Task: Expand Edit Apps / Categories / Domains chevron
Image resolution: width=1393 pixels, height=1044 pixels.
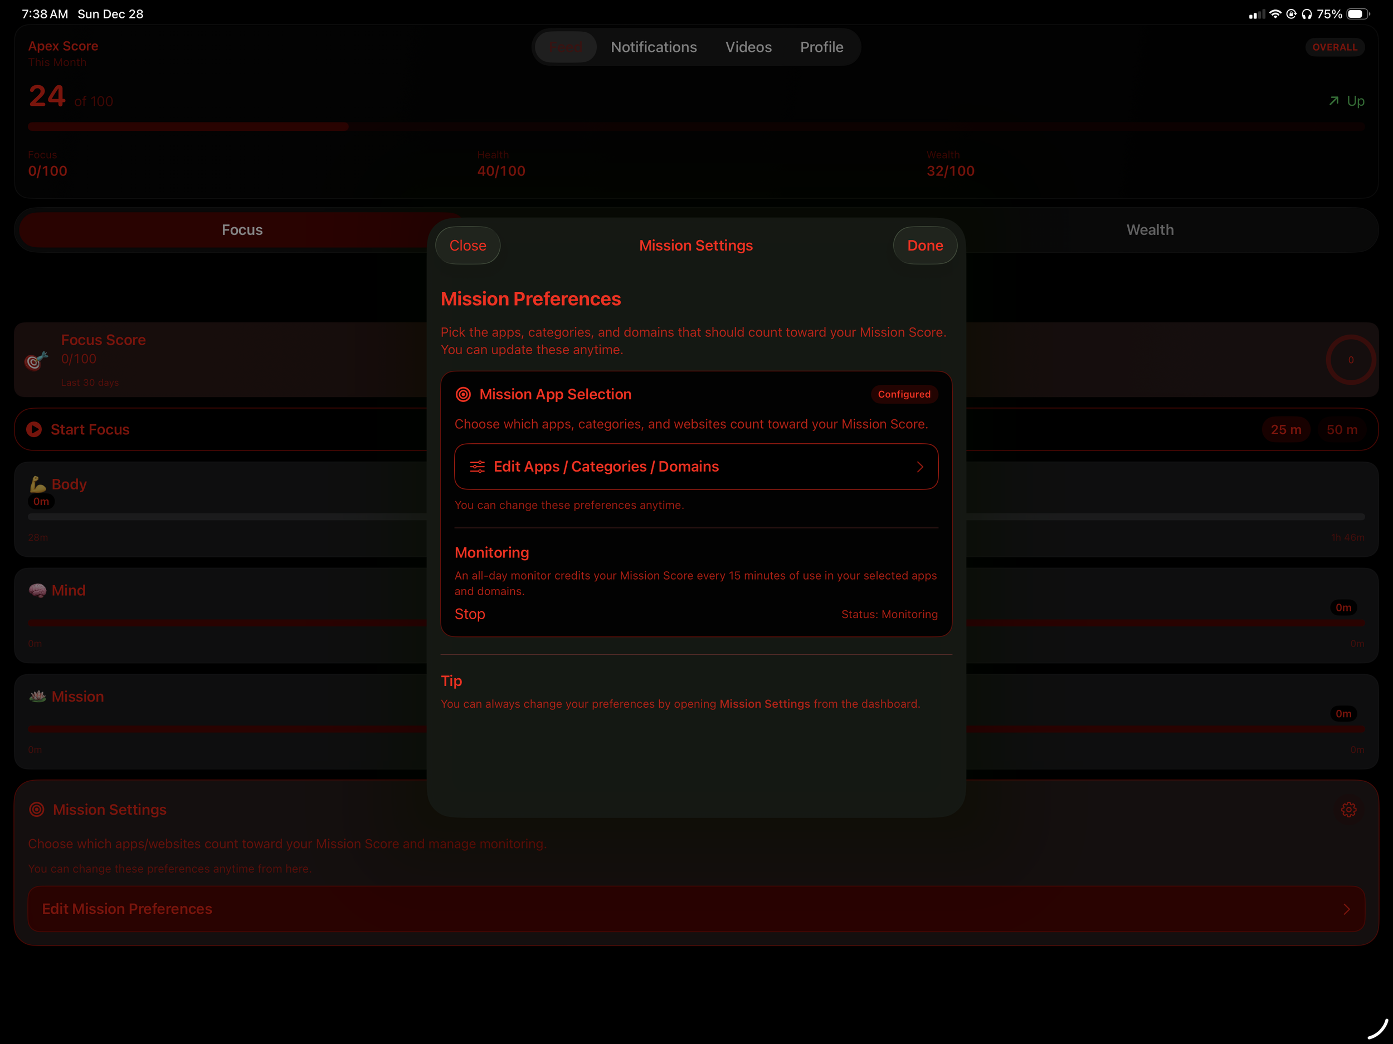Action: point(919,466)
